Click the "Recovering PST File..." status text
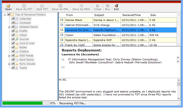 coord(73,103)
